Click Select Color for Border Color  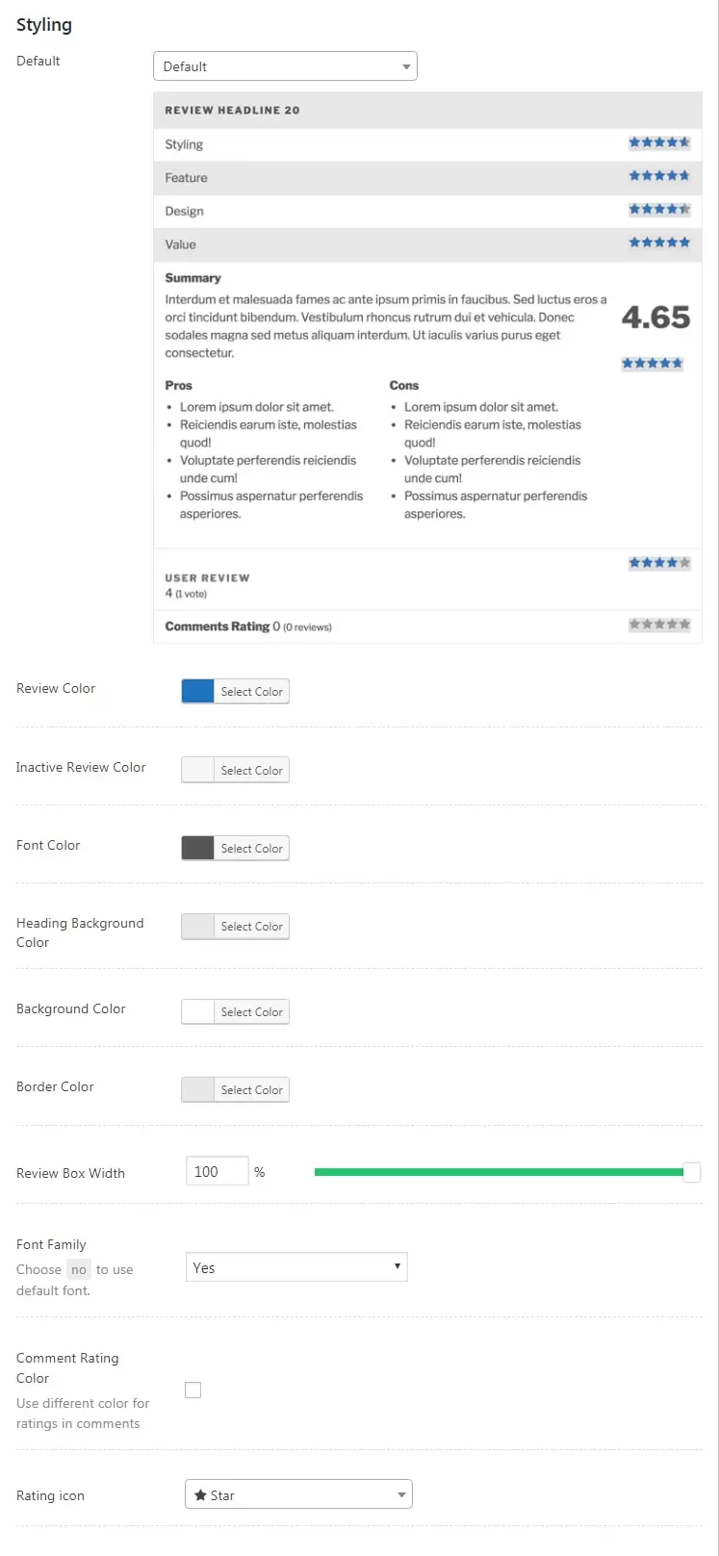point(251,1090)
